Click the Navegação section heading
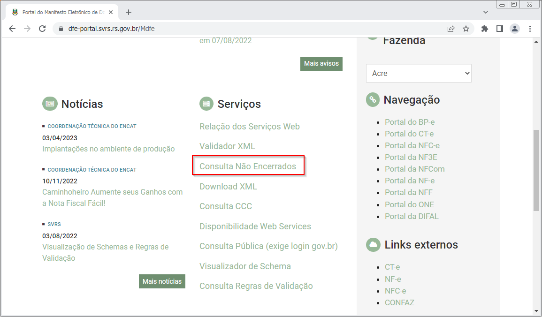Image resolution: width=542 pixels, height=317 pixels. tap(412, 100)
